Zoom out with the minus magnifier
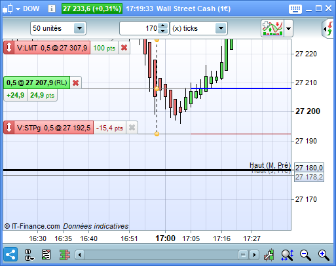The width and height of the screenshot is (336, 266). (x=305, y=255)
